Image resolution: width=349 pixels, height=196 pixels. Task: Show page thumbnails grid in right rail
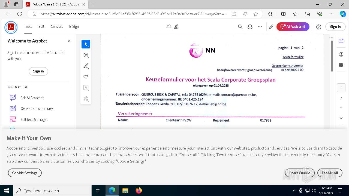pos(341,65)
